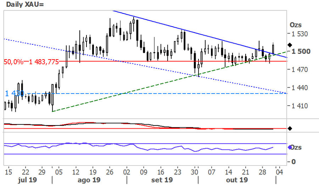Image resolution: width=319 pixels, height=185 pixels.
Task: Click the blue oscillator line in the lower panel
Action: [x=138, y=147]
